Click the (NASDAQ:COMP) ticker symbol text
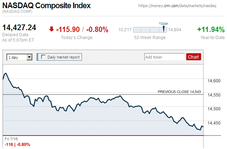The width and height of the screenshot is (227, 149). point(17,12)
